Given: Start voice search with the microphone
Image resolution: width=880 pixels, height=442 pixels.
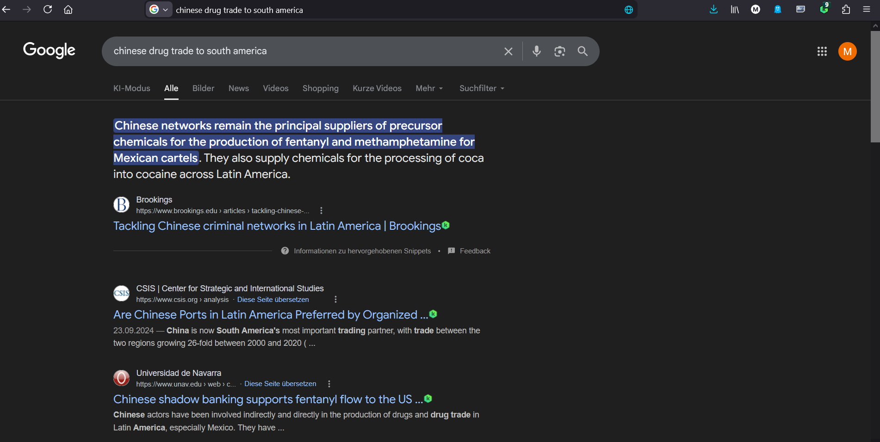Looking at the screenshot, I should point(537,51).
